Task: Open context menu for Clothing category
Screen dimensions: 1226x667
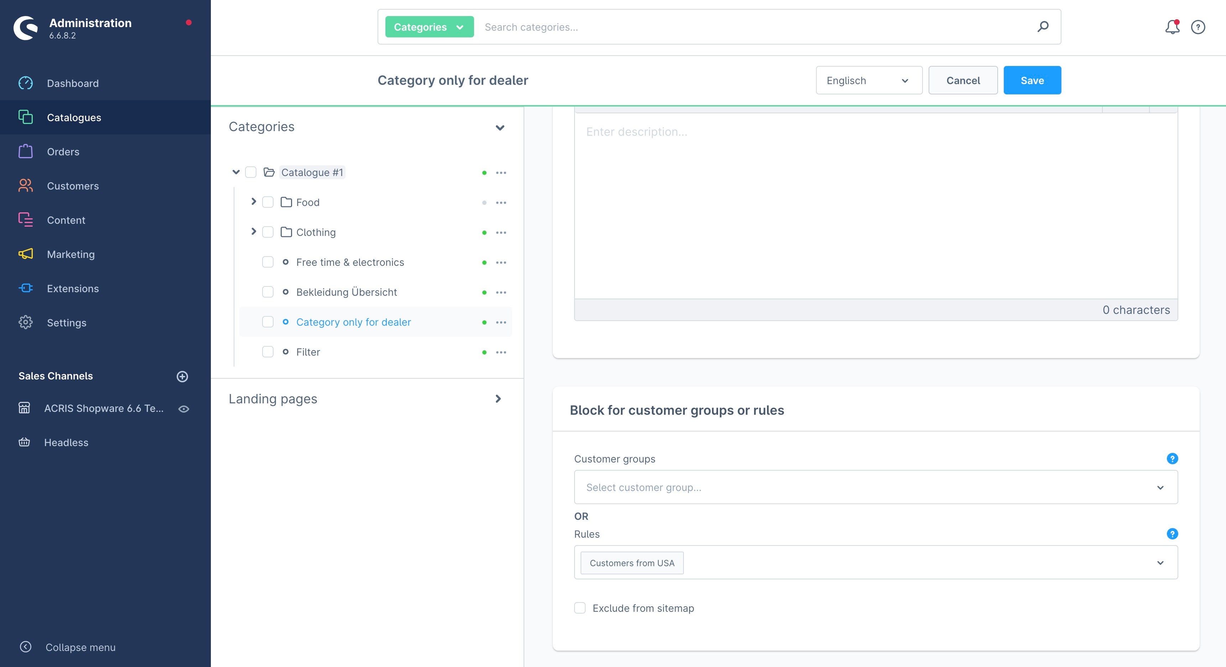Action: (501, 233)
